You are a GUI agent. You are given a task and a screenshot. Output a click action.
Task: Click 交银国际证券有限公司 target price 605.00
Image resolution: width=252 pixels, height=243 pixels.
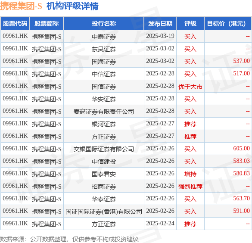[x=241, y=149]
